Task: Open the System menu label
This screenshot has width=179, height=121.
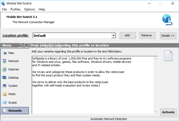Action: 13,86
